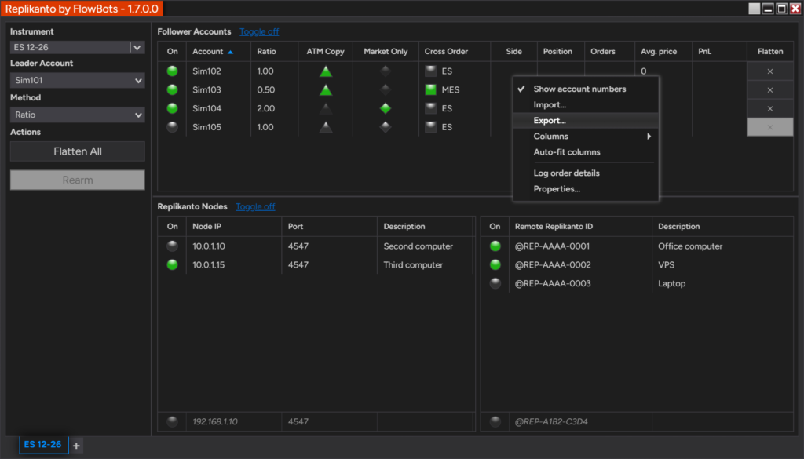The width and height of the screenshot is (804, 459).
Task: Toggle ATM Copy triangle for Sim103
Action: click(x=326, y=90)
